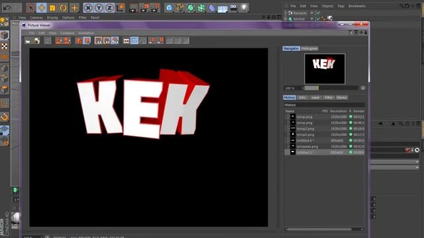Screen dimensions: 424x238
Task: Toggle world coordinate system icon
Action: [121, 8]
